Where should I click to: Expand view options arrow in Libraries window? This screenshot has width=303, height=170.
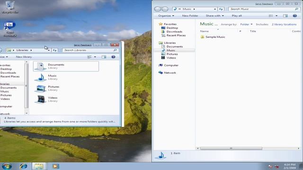pos(95,57)
